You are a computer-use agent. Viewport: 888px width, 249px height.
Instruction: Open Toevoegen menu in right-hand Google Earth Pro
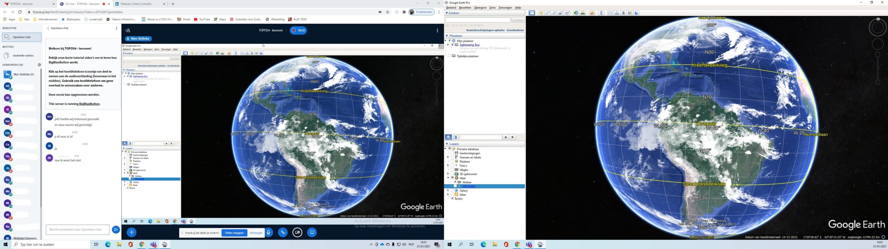click(505, 8)
